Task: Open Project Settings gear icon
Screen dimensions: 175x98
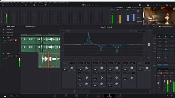Action: (172, 96)
